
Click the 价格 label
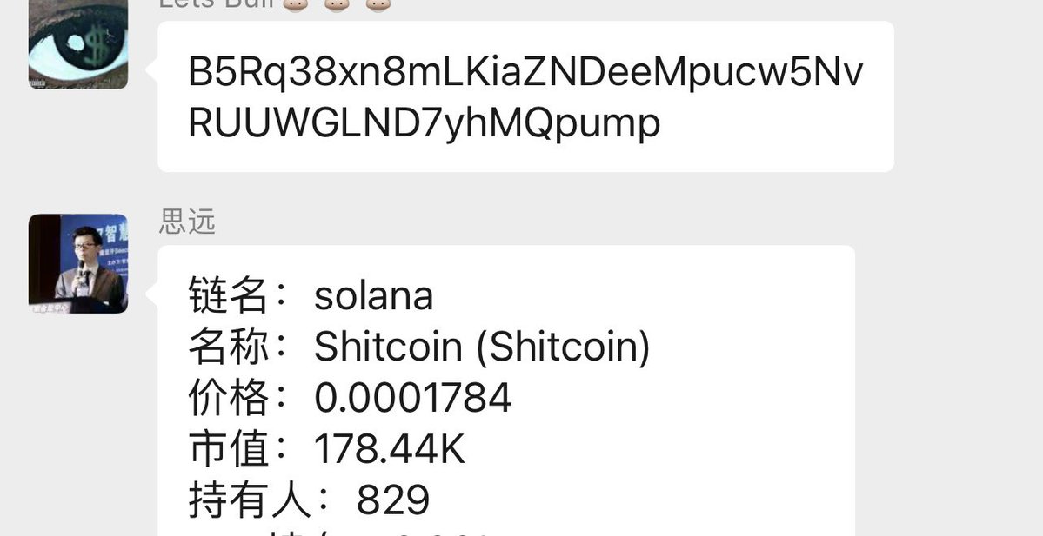228,397
